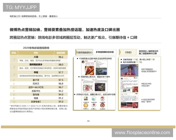Select the score 94.0
The height and width of the screenshot is (140, 176).
(x=61, y=94)
